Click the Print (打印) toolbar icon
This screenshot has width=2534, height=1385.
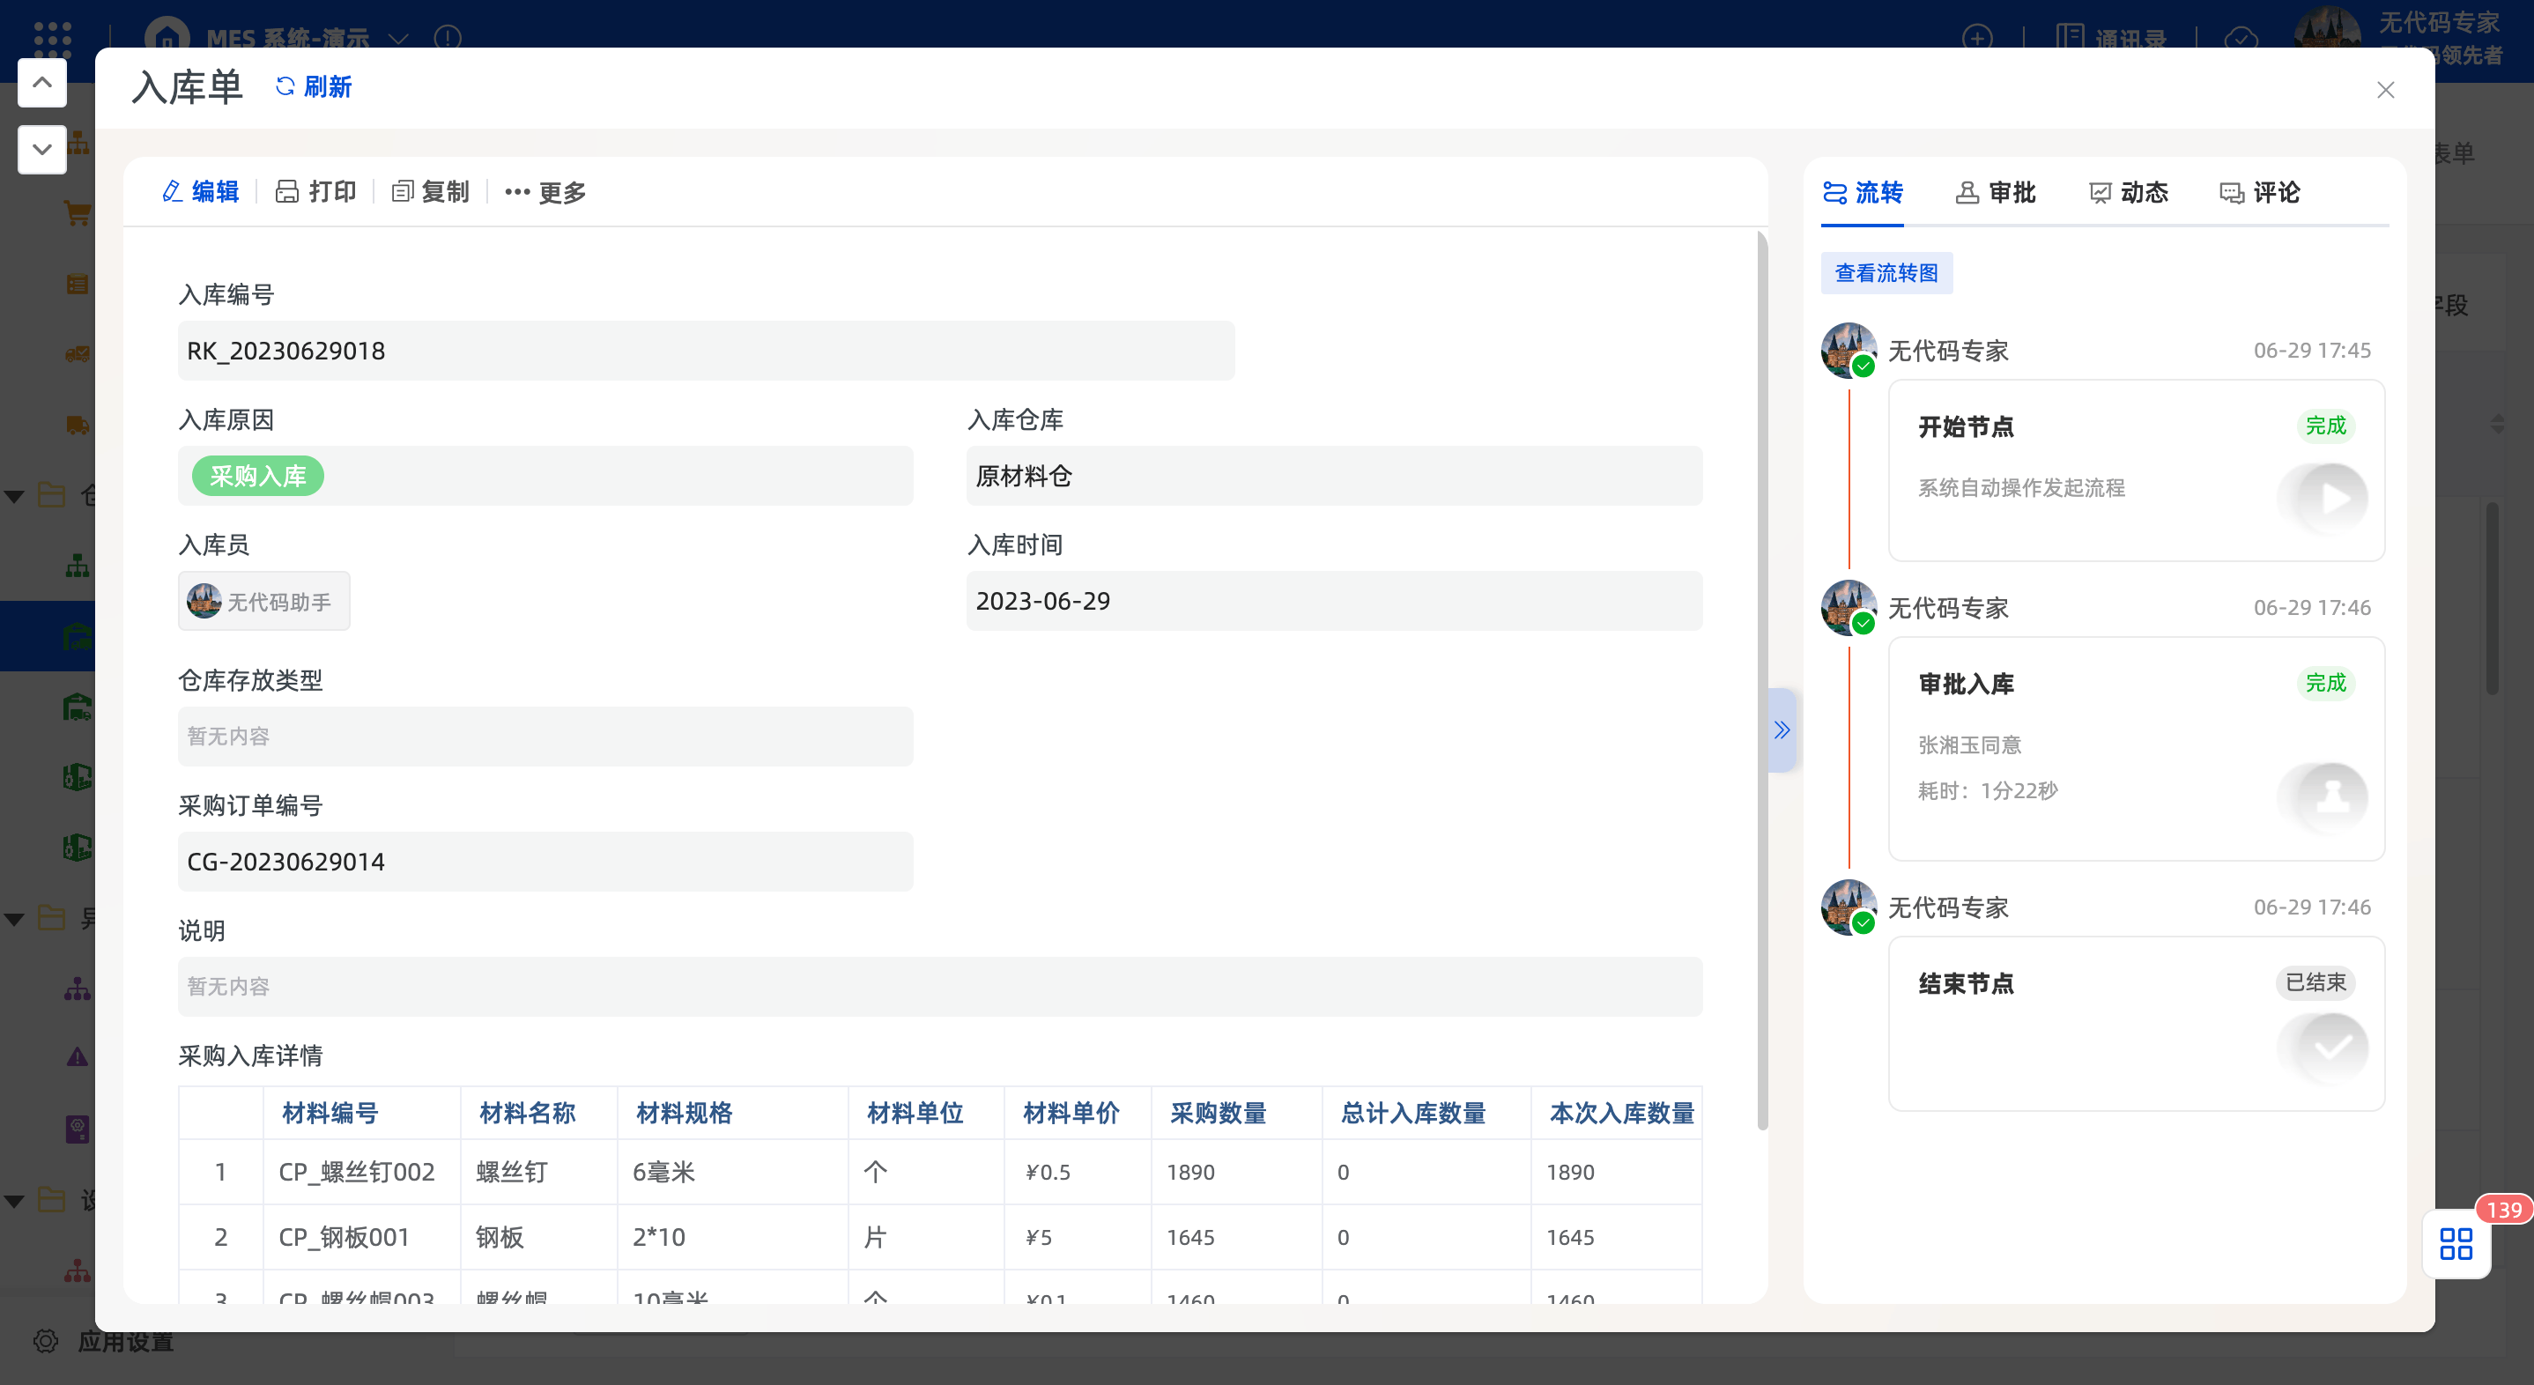pos(315,192)
